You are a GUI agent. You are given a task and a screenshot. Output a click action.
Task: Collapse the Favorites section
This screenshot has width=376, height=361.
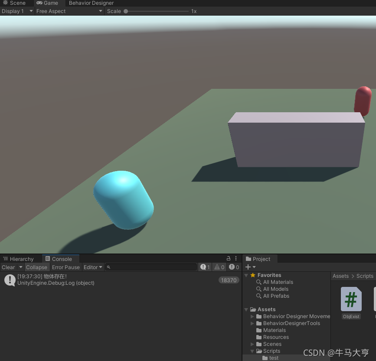click(x=246, y=276)
